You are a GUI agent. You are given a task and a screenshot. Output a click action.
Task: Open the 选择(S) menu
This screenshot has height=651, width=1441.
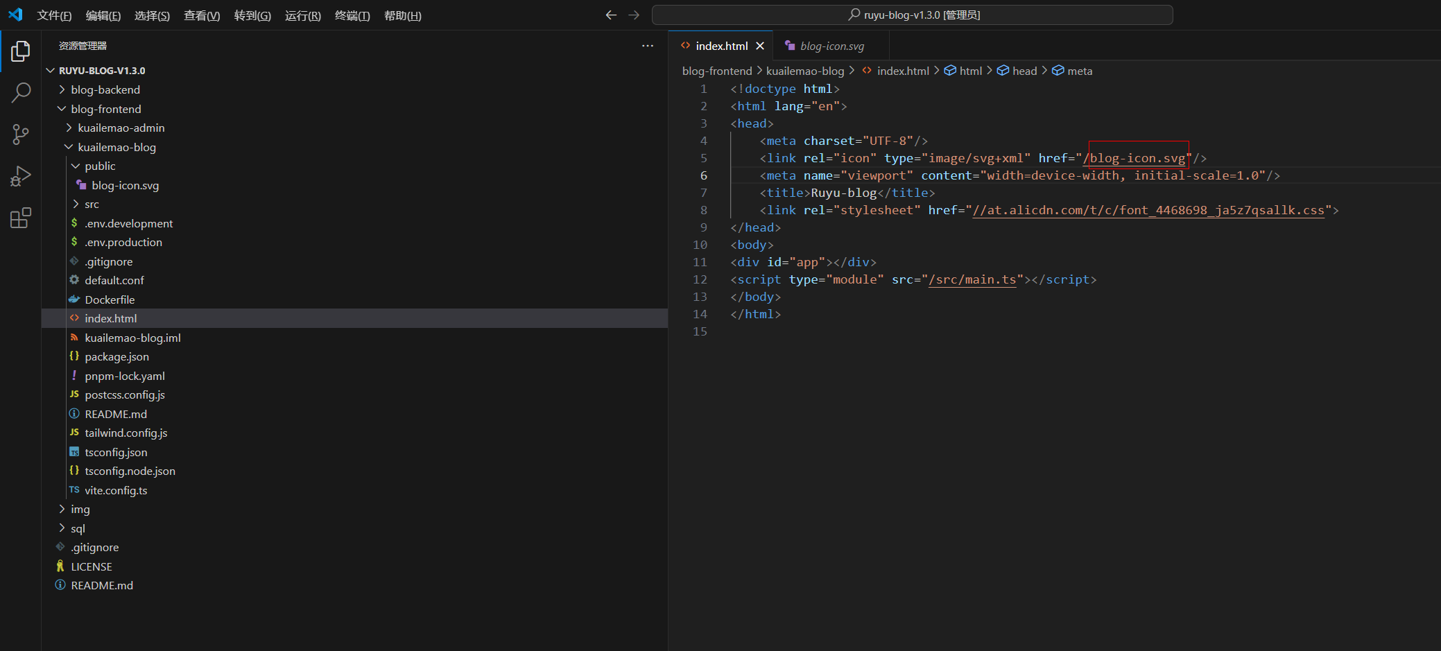click(152, 15)
